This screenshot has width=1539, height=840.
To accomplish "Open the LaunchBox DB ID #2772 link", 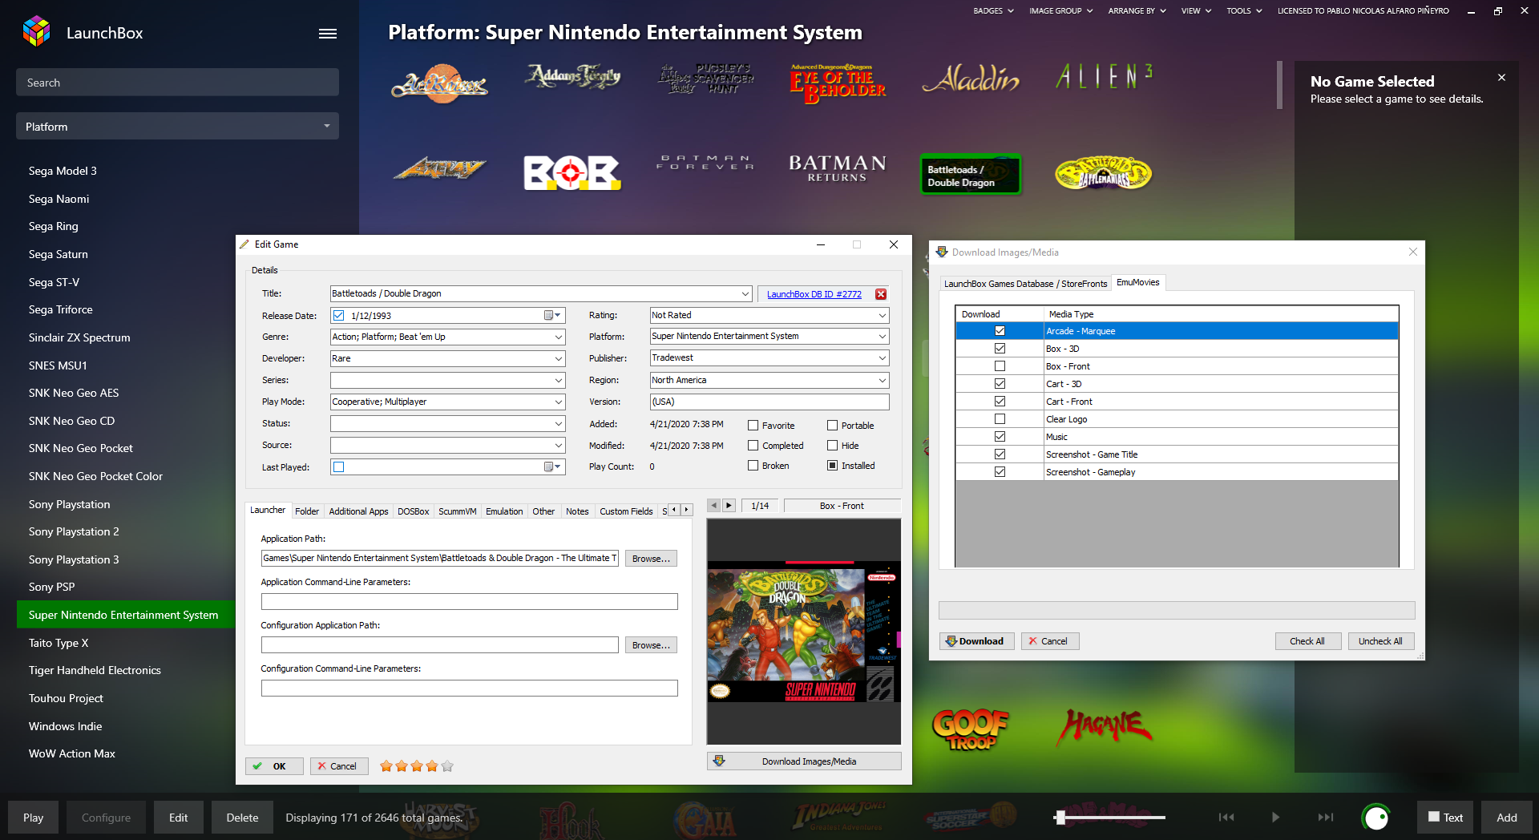I will tap(814, 294).
